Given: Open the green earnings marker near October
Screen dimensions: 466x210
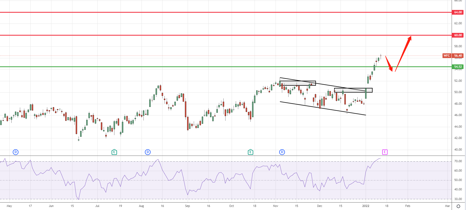Looking at the screenshot, I should pos(250,152).
